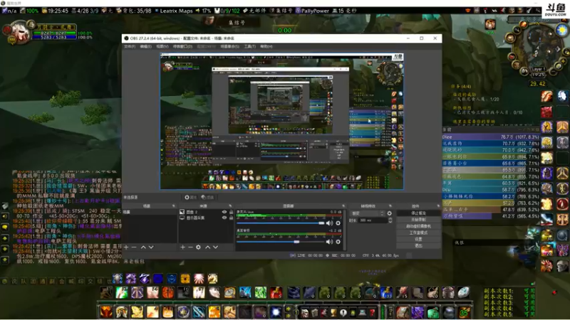Remove selected scene with the minus icon in Scenes panel

(134, 247)
